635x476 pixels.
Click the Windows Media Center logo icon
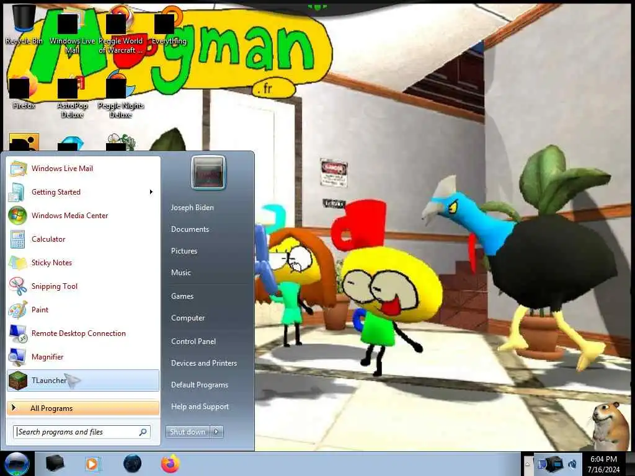tap(18, 215)
